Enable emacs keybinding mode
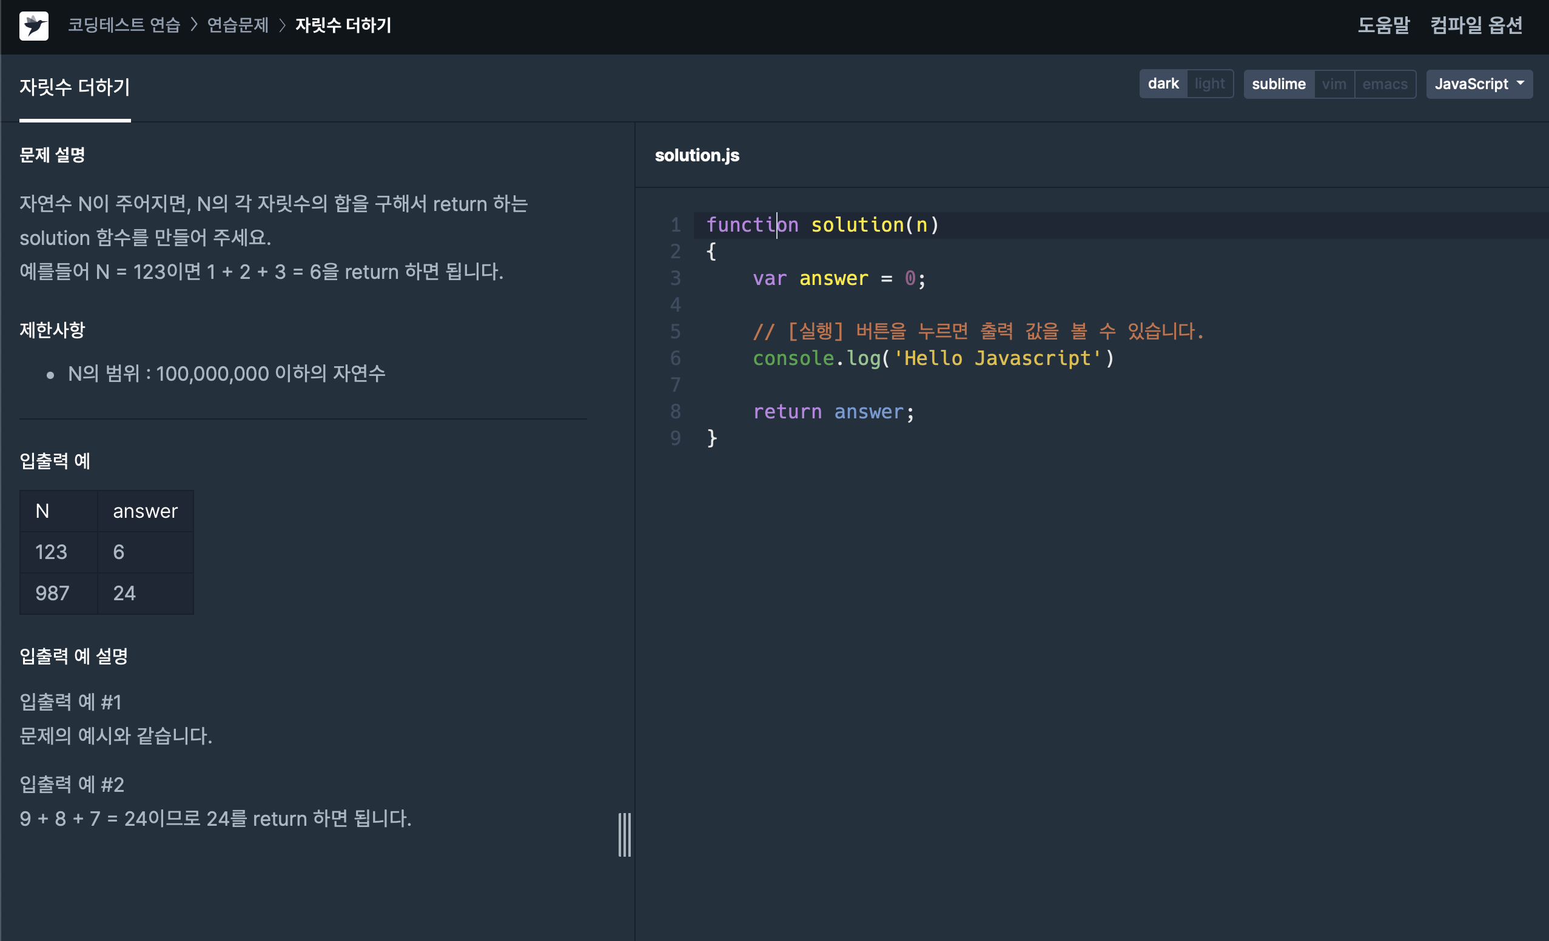This screenshot has height=941, width=1549. (1384, 84)
